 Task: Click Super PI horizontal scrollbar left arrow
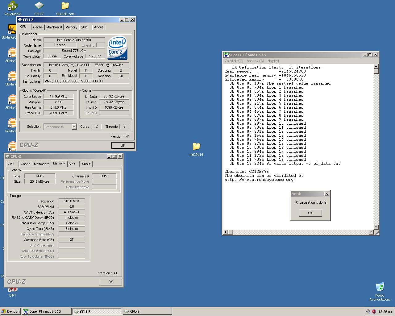click(226, 232)
